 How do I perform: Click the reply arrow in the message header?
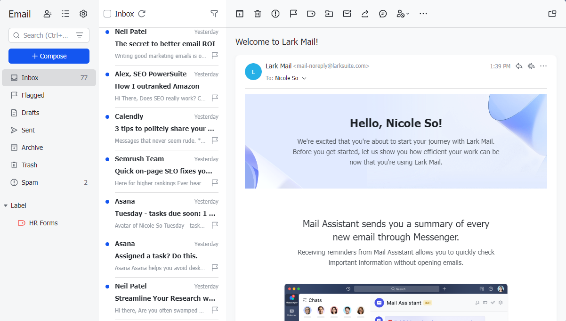519,66
